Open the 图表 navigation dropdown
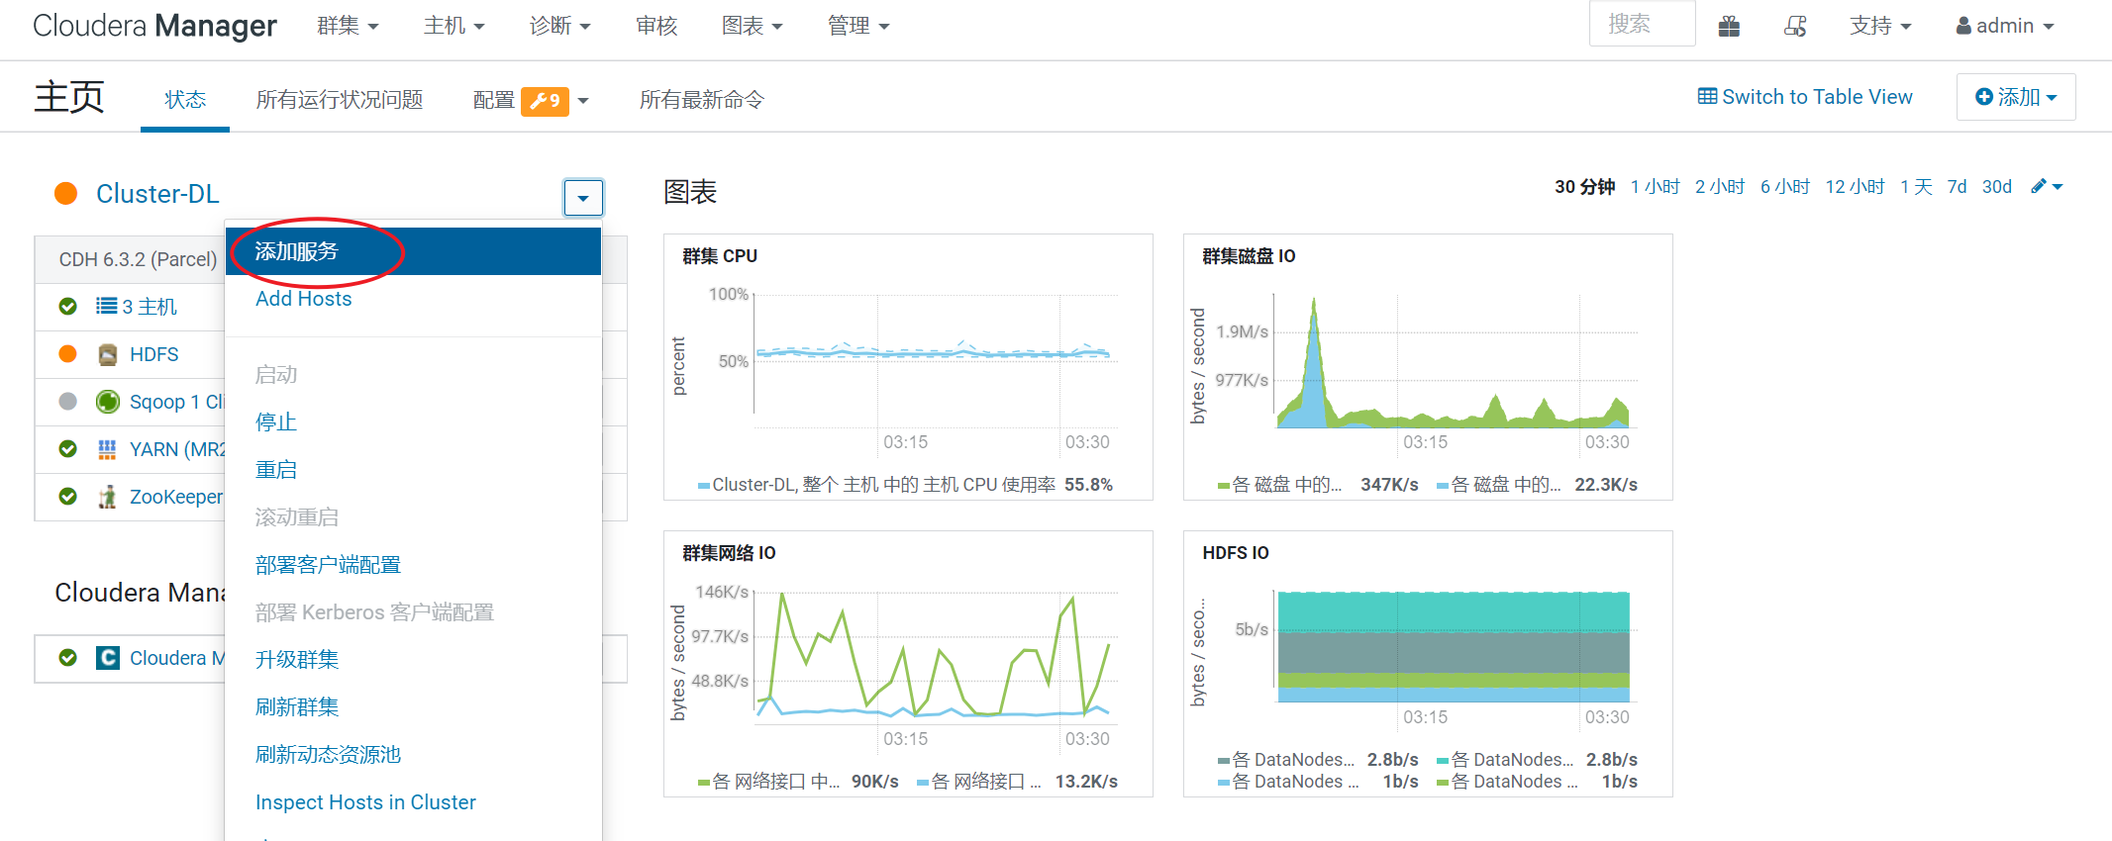This screenshot has height=841, width=2112. click(752, 26)
